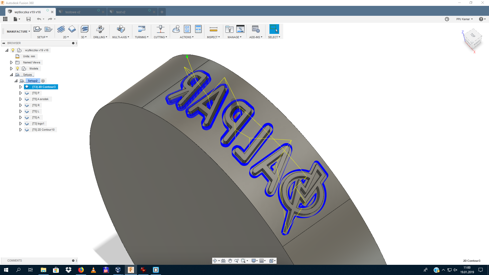This screenshot has width=489, height=275.
Task: Collapse the Setup2 node
Action: [16, 81]
